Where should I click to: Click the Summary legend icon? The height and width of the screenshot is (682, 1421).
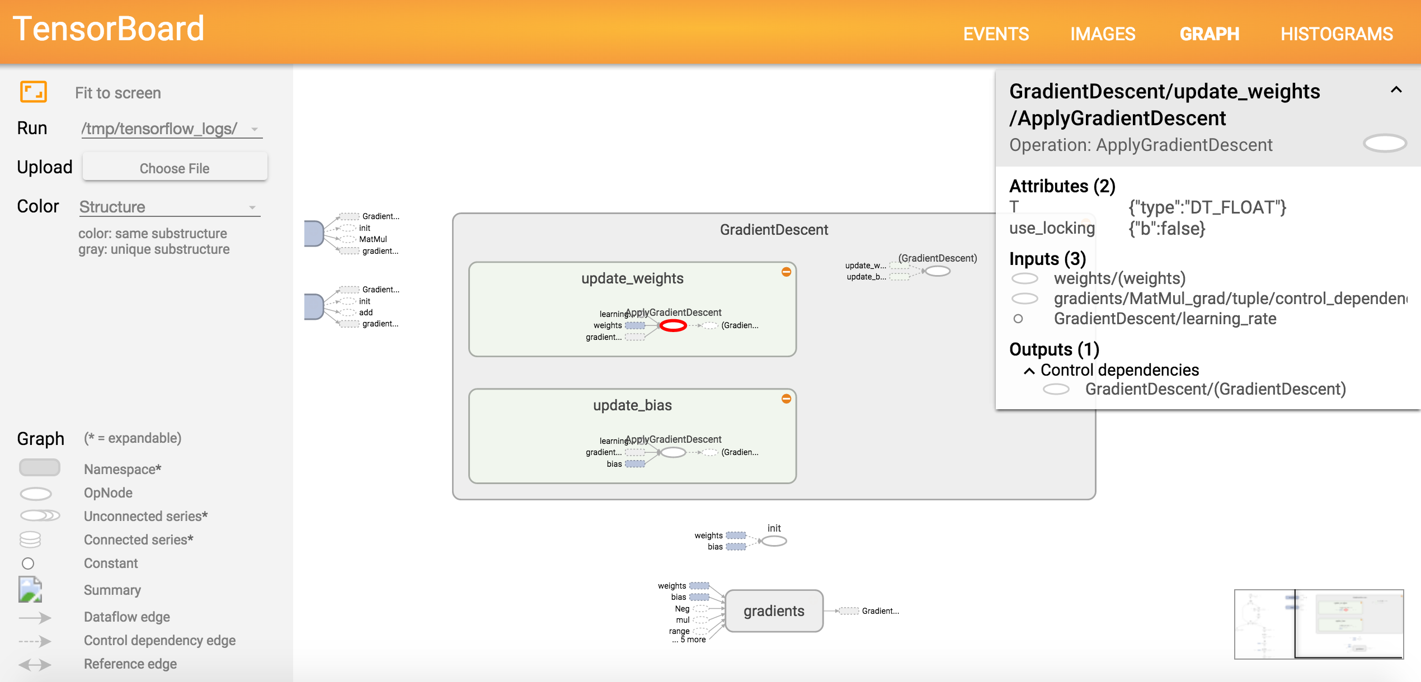pyautogui.click(x=30, y=590)
